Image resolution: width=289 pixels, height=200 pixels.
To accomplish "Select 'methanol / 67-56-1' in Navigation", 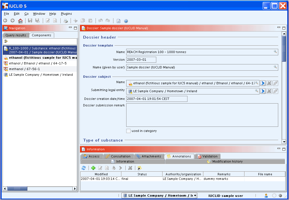I will [40, 69].
